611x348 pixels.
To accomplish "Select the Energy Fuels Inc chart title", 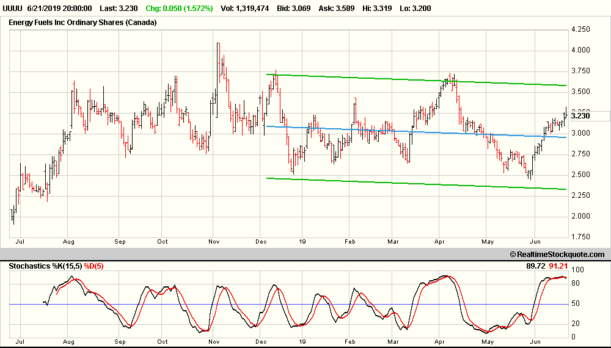I will coord(82,23).
